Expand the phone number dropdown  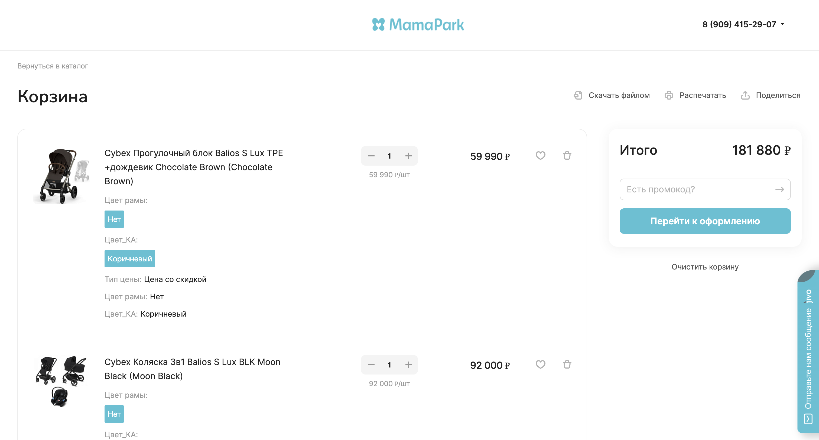click(782, 24)
